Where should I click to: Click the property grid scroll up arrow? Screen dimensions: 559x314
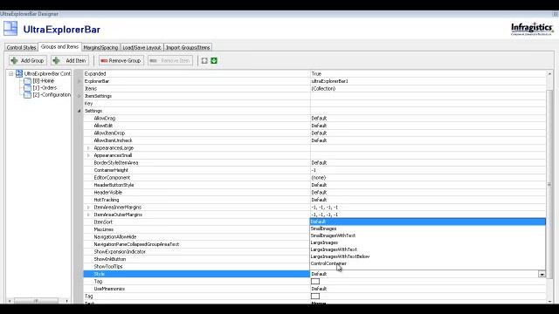coord(549,73)
